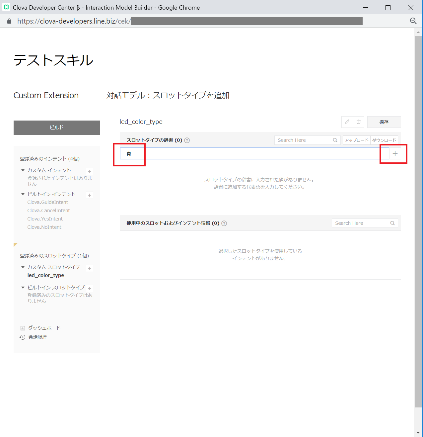Click the slot dictionary Search Here field
Image resolution: width=423 pixels, height=437 pixels.
[304, 140]
